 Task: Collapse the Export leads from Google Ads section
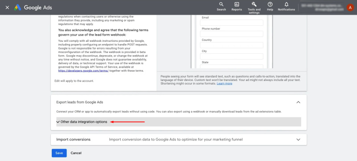pyautogui.click(x=298, y=102)
